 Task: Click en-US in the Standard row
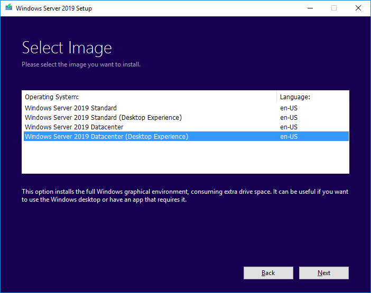(x=289, y=108)
